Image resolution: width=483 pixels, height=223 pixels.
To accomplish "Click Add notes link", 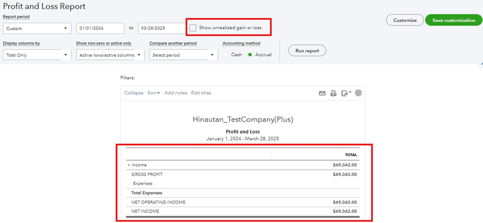I will tap(176, 93).
